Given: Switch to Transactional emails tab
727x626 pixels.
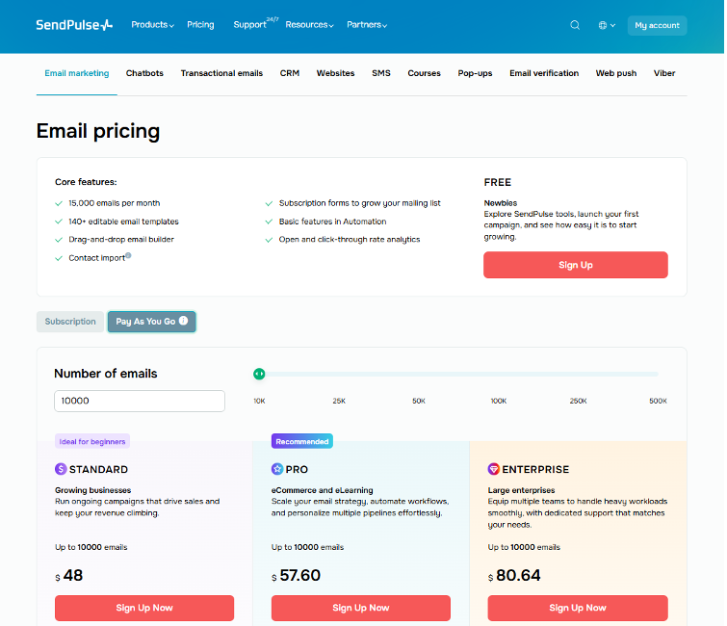Looking at the screenshot, I should (x=221, y=73).
